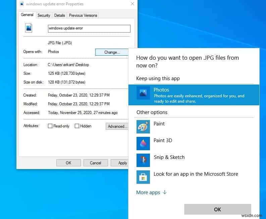Click the Change... button next to Photos

[112, 52]
